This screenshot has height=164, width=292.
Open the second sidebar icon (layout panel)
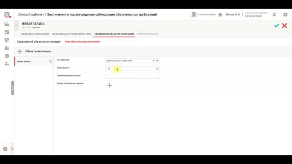coord(7,32)
